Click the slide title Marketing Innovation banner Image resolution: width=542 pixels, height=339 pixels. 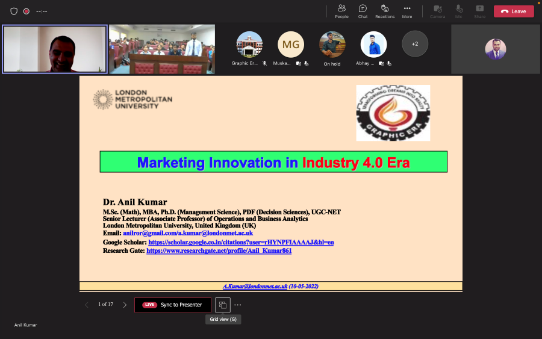click(x=273, y=162)
